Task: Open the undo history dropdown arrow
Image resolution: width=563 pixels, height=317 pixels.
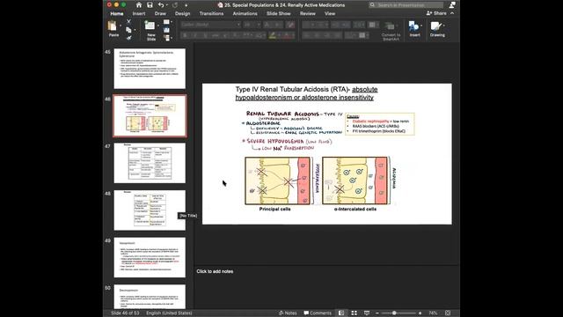Action: [167, 5]
